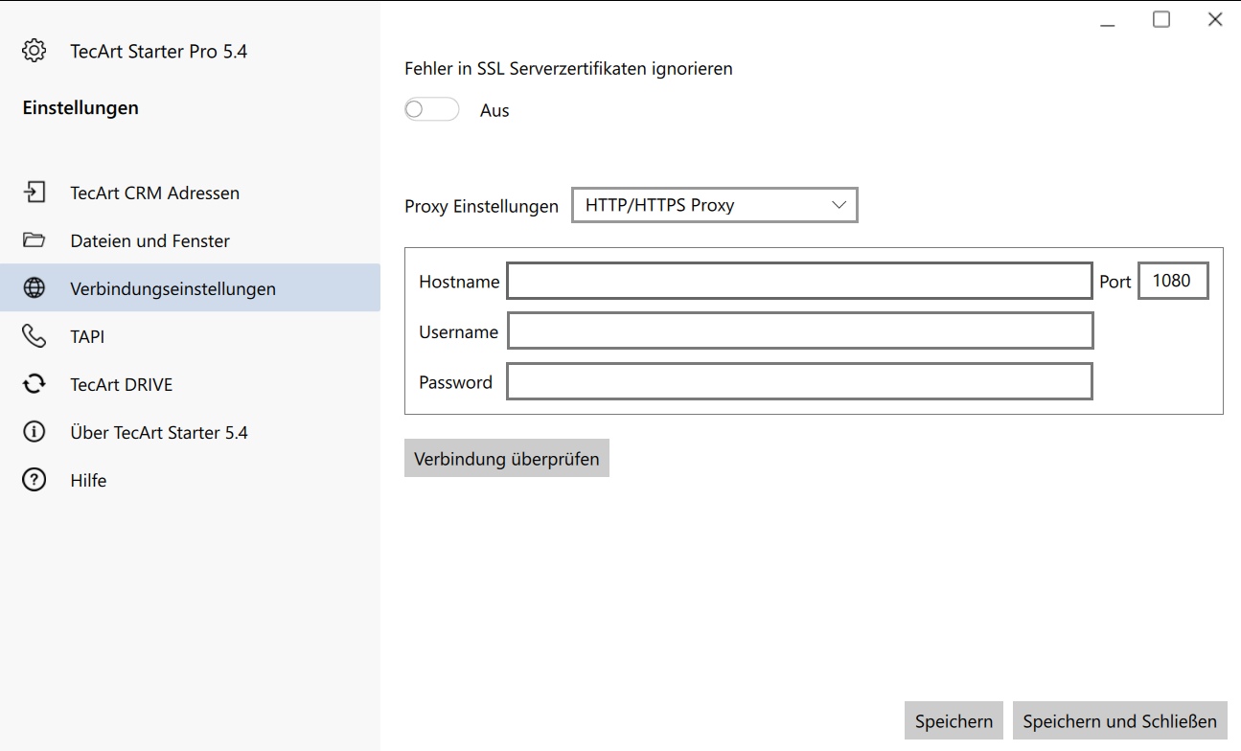Click the TecArt Starter Pro 5.4 title

click(x=159, y=52)
